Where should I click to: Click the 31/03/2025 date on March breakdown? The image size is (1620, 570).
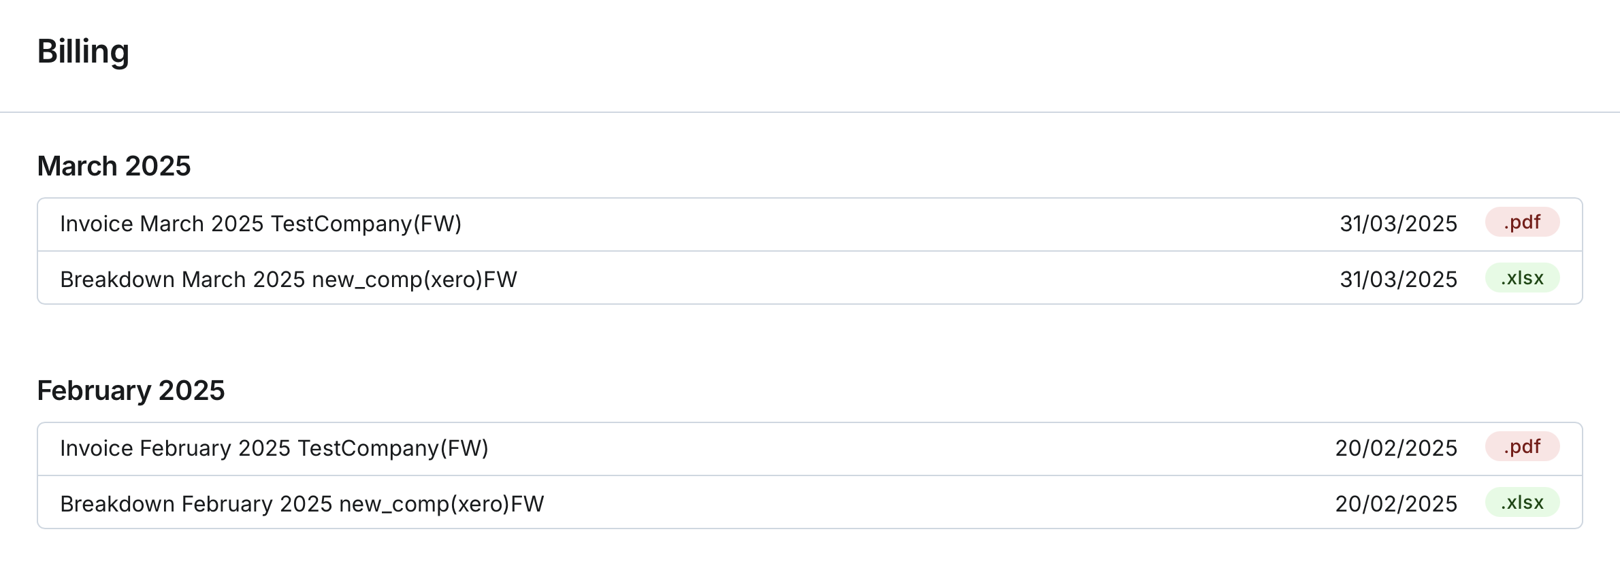[1398, 280]
